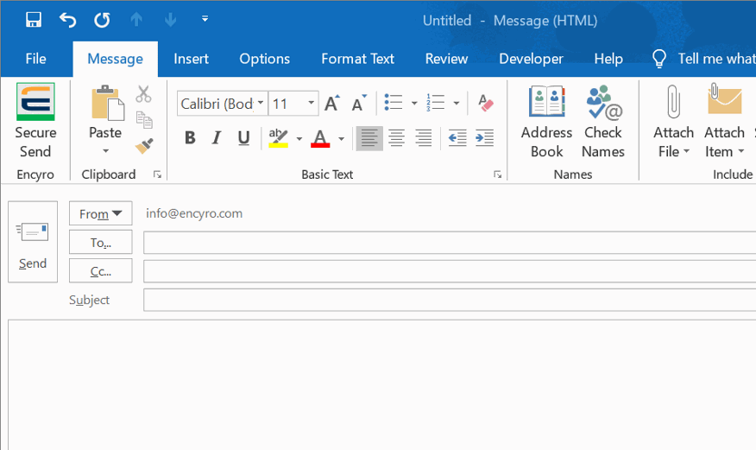Viewport: 756px width, 450px height.
Task: Apply bullet list formatting
Action: pos(394,103)
